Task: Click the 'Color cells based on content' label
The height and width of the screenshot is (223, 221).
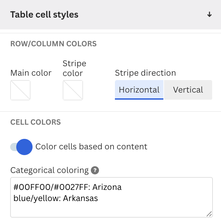Action: tap(91, 147)
